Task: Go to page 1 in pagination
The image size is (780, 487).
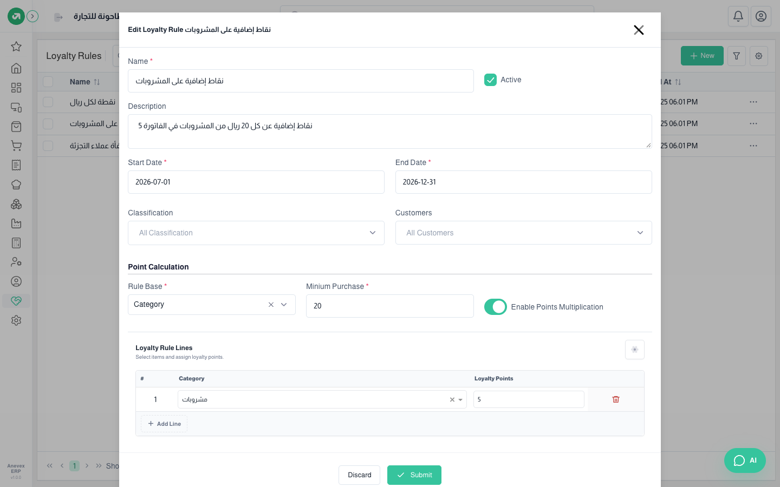Action: [75, 466]
